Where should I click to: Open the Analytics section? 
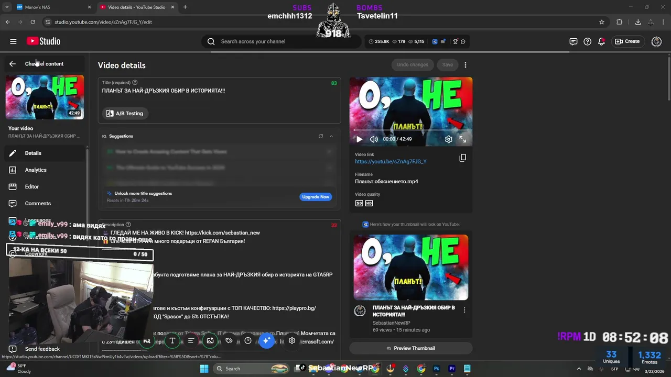(x=45, y=170)
